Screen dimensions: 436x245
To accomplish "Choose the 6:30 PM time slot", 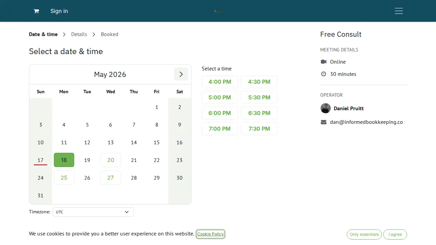I will pyautogui.click(x=259, y=113).
